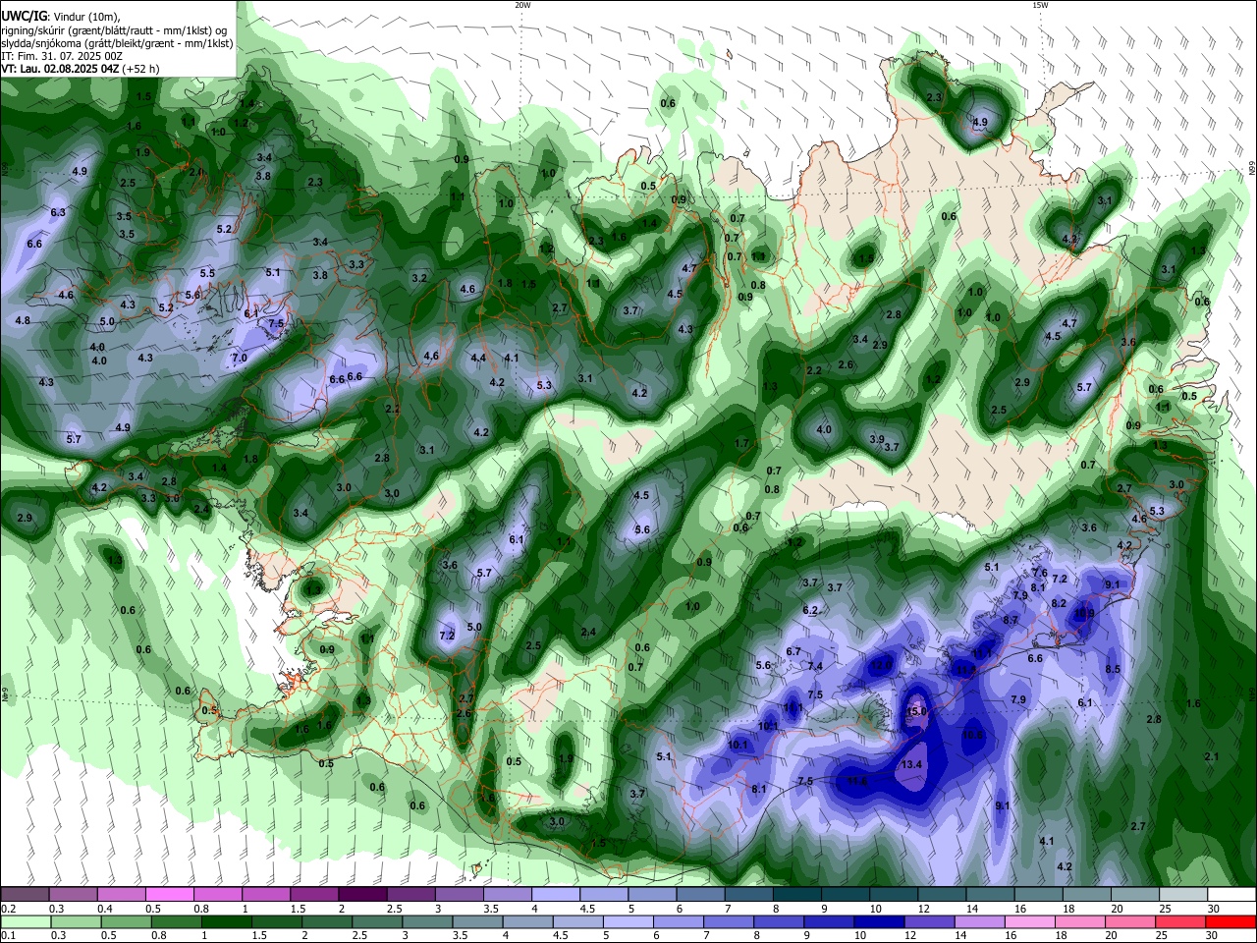
Task: Click the 20W longitude label
Action: tap(522, 5)
